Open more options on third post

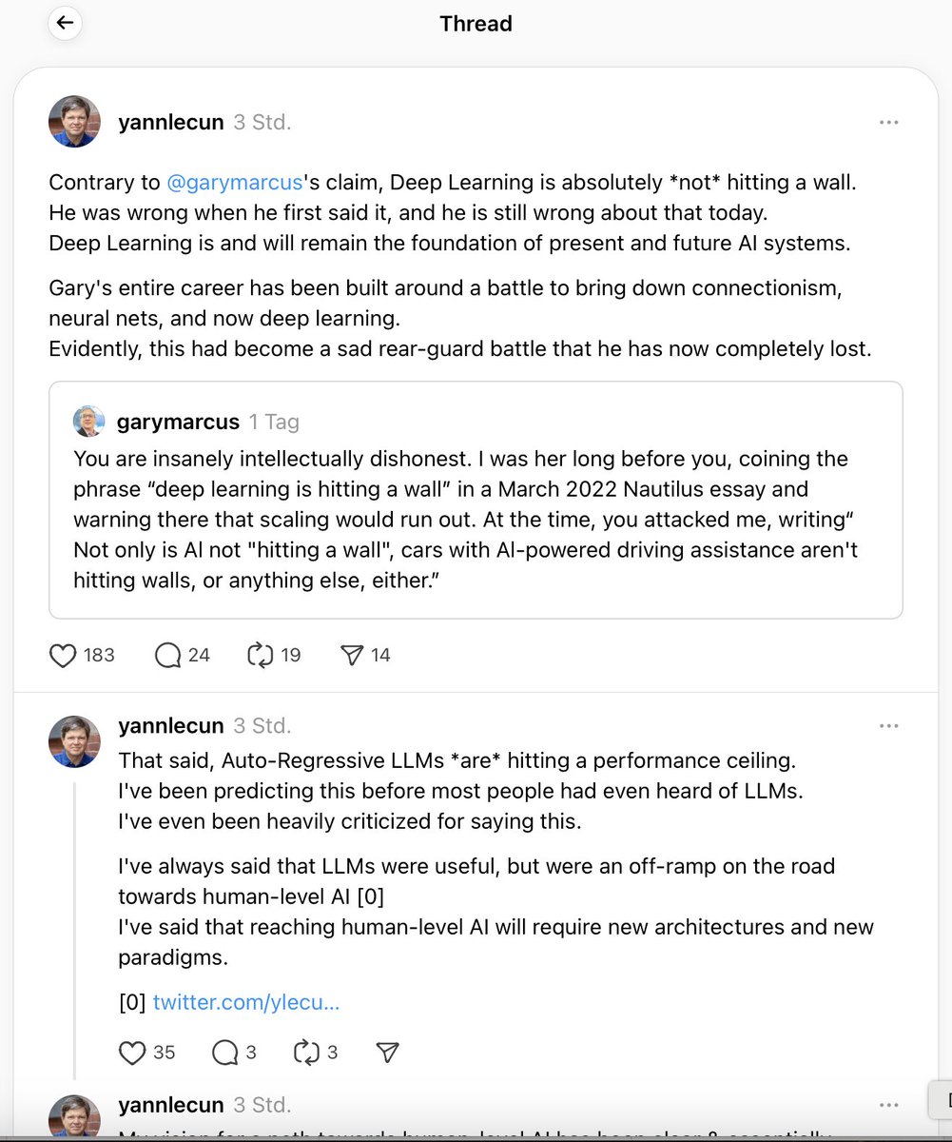coord(888,1105)
